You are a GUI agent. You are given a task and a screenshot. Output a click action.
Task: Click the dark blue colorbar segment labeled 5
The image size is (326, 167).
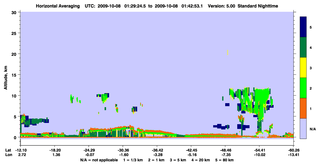pyautogui.click(x=303, y=27)
